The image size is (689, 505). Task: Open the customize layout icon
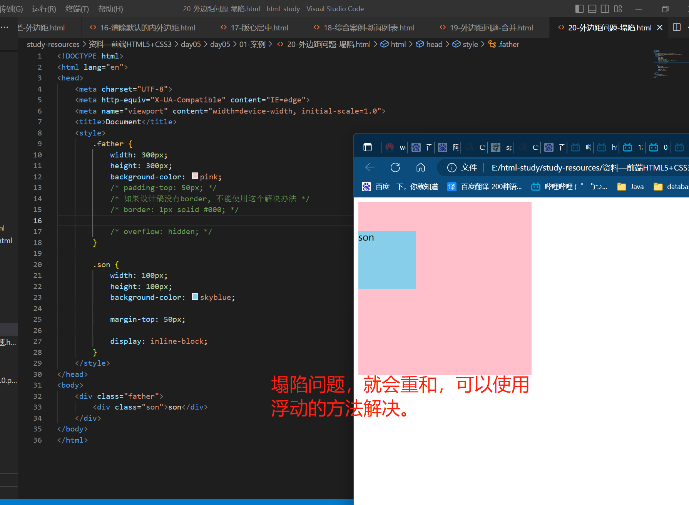point(618,9)
